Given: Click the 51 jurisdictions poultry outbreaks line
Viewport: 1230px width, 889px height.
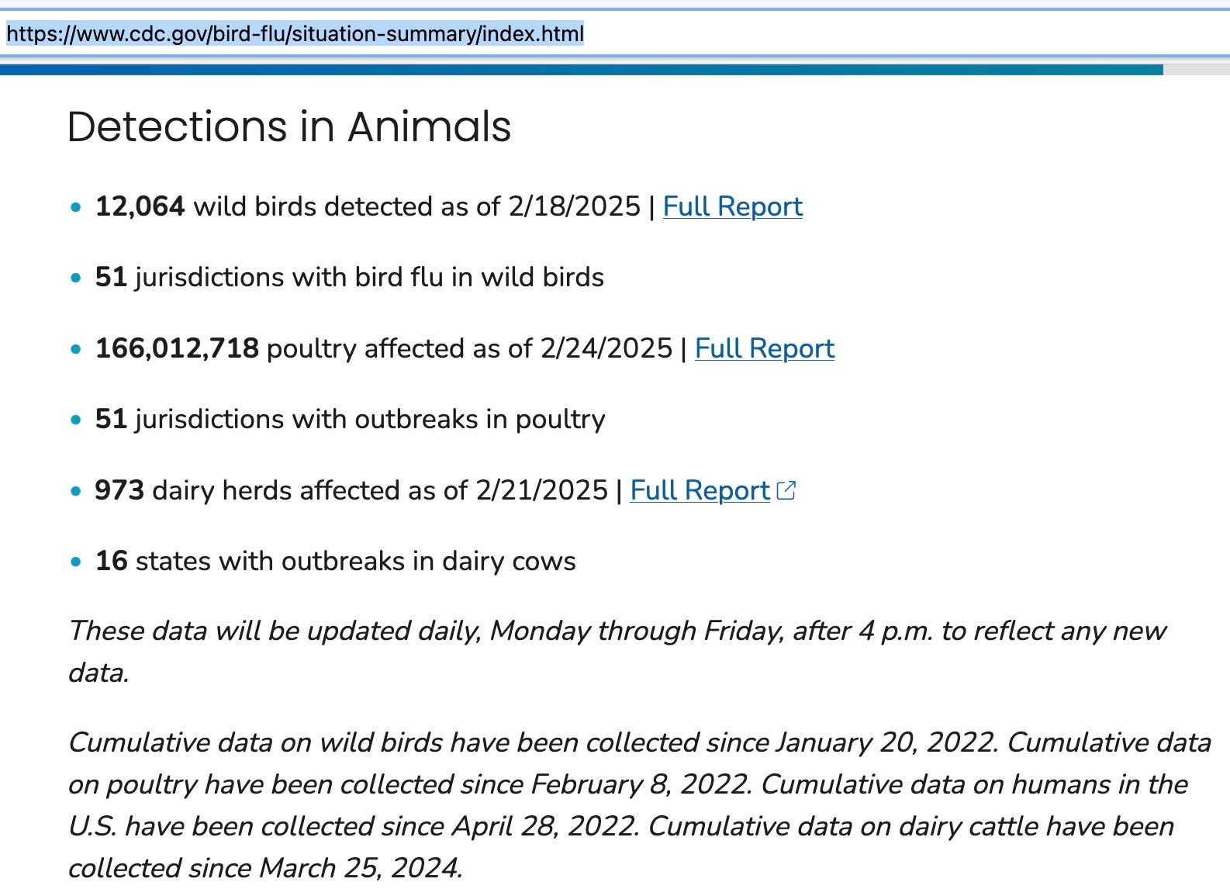Looking at the screenshot, I should coord(350,420).
